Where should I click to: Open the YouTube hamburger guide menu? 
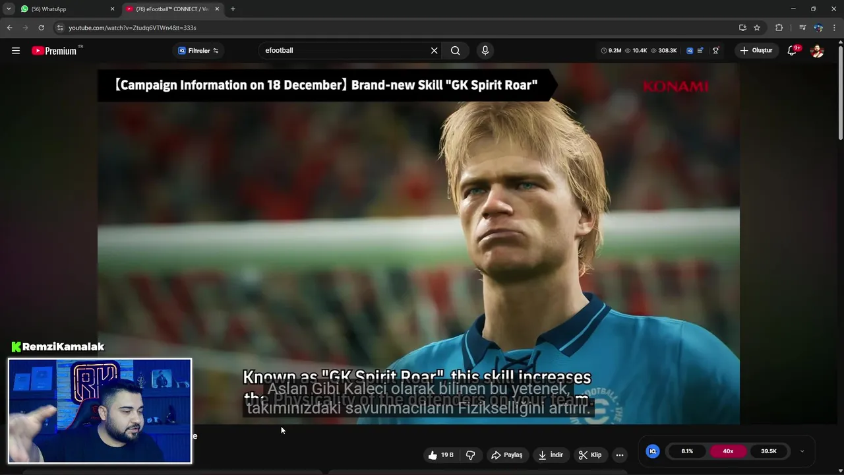[x=16, y=51]
